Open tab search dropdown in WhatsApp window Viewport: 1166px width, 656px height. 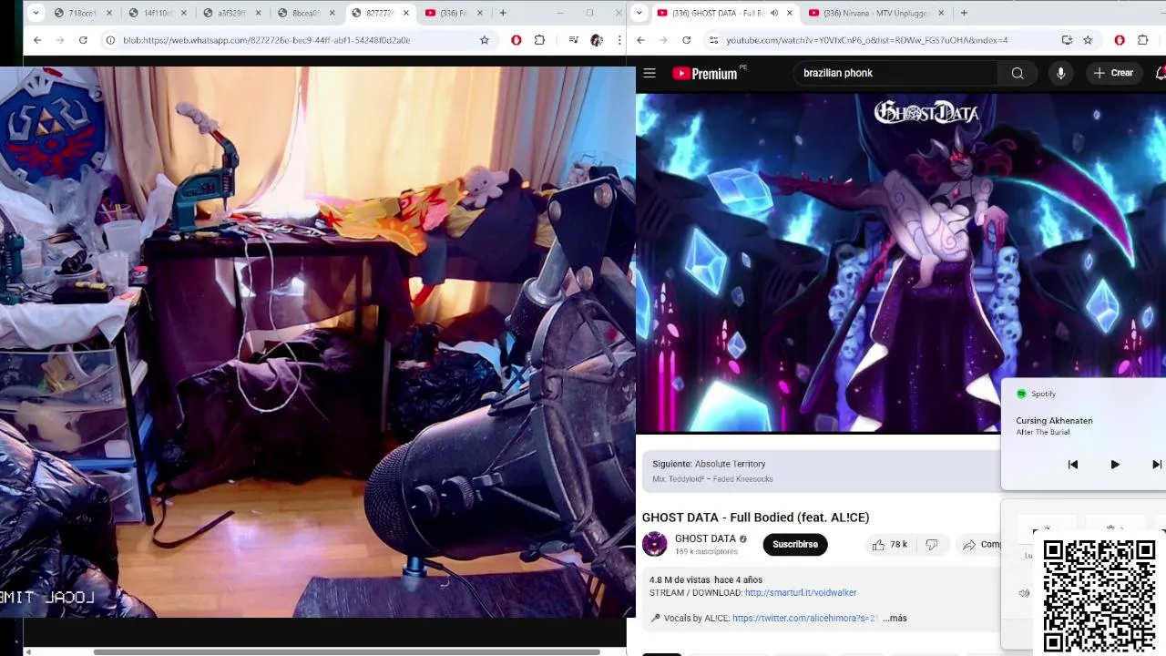(x=35, y=13)
